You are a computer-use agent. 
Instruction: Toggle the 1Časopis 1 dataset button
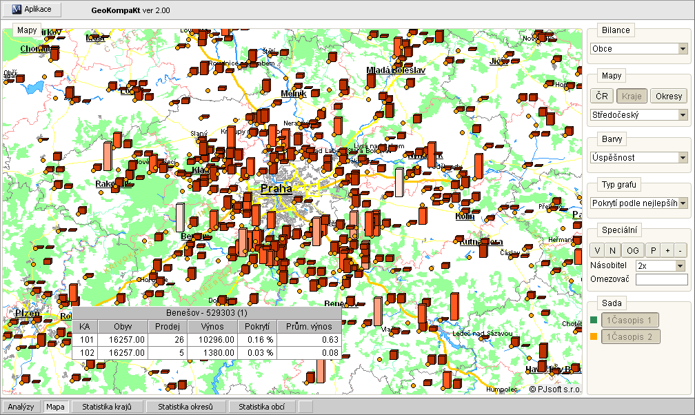[629, 320]
